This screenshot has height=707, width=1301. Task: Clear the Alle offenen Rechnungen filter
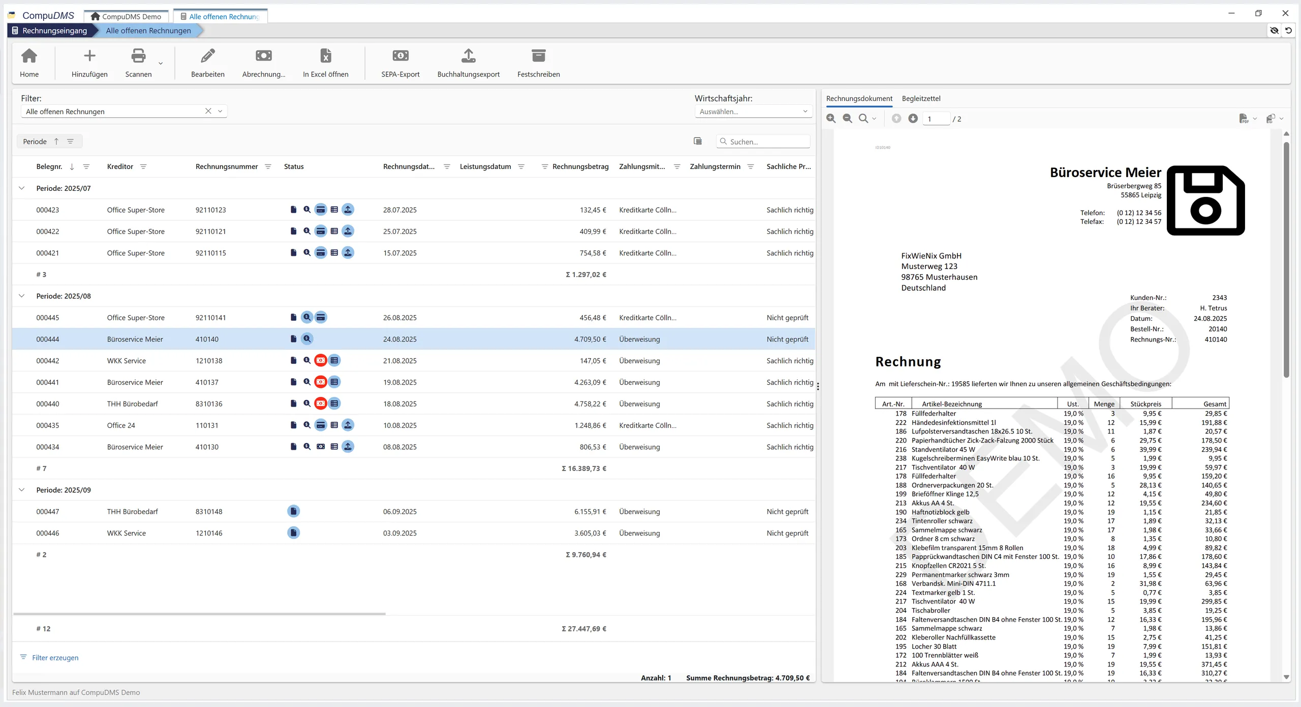(x=208, y=111)
